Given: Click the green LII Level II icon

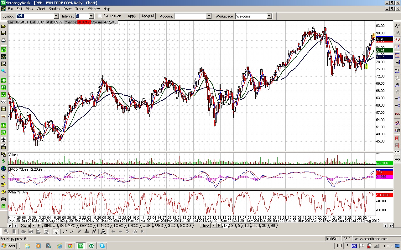Looking at the screenshot, I should click(x=3, y=80).
